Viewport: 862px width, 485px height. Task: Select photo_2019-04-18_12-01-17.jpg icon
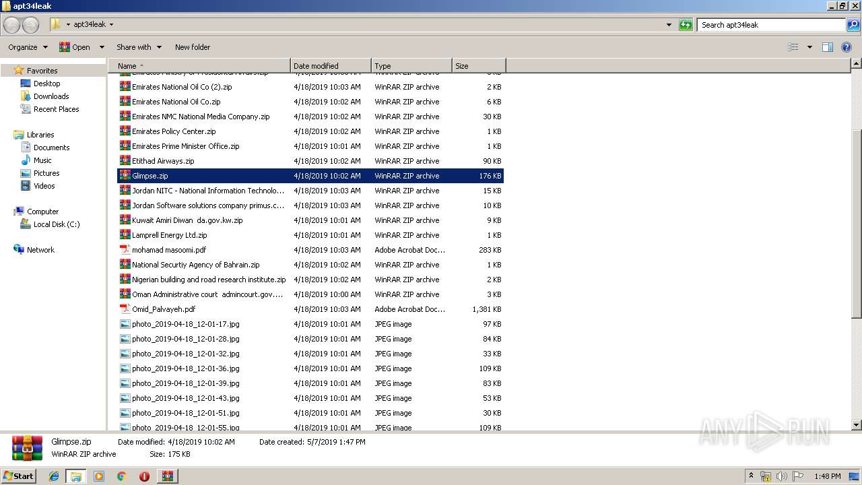(x=125, y=324)
